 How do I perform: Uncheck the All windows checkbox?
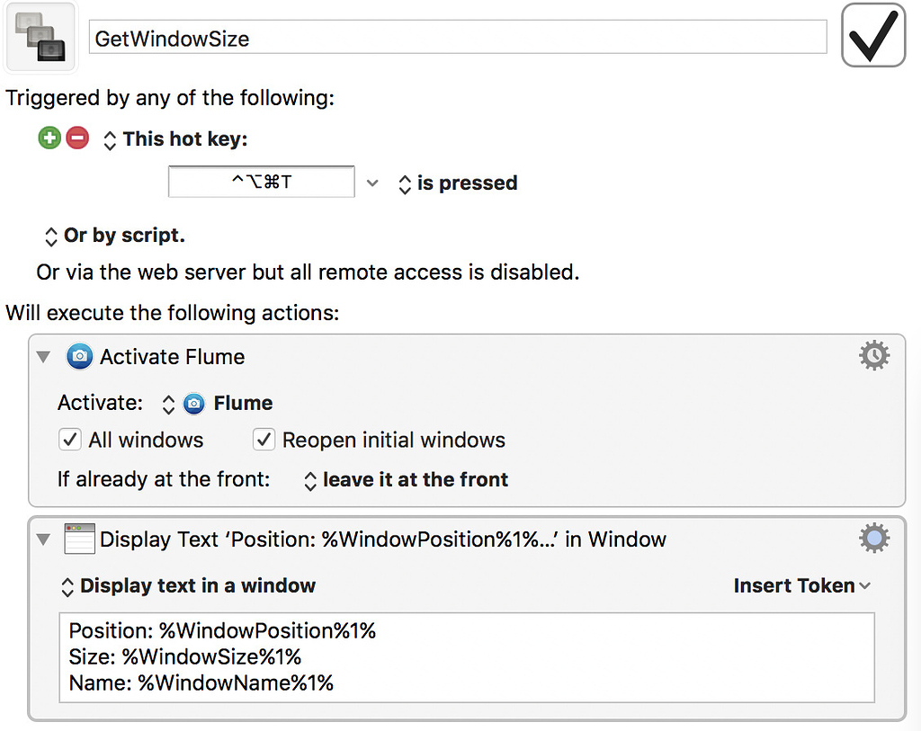tap(69, 440)
